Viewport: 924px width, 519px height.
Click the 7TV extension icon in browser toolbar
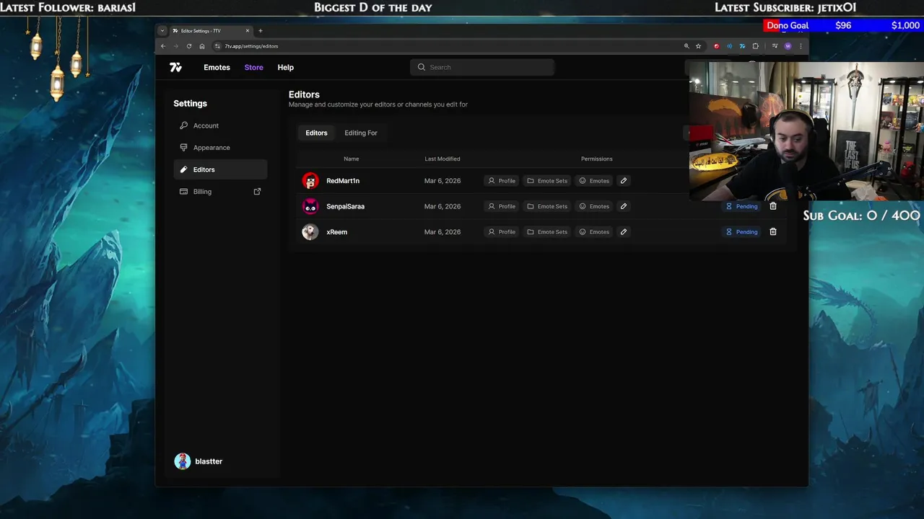pos(742,46)
